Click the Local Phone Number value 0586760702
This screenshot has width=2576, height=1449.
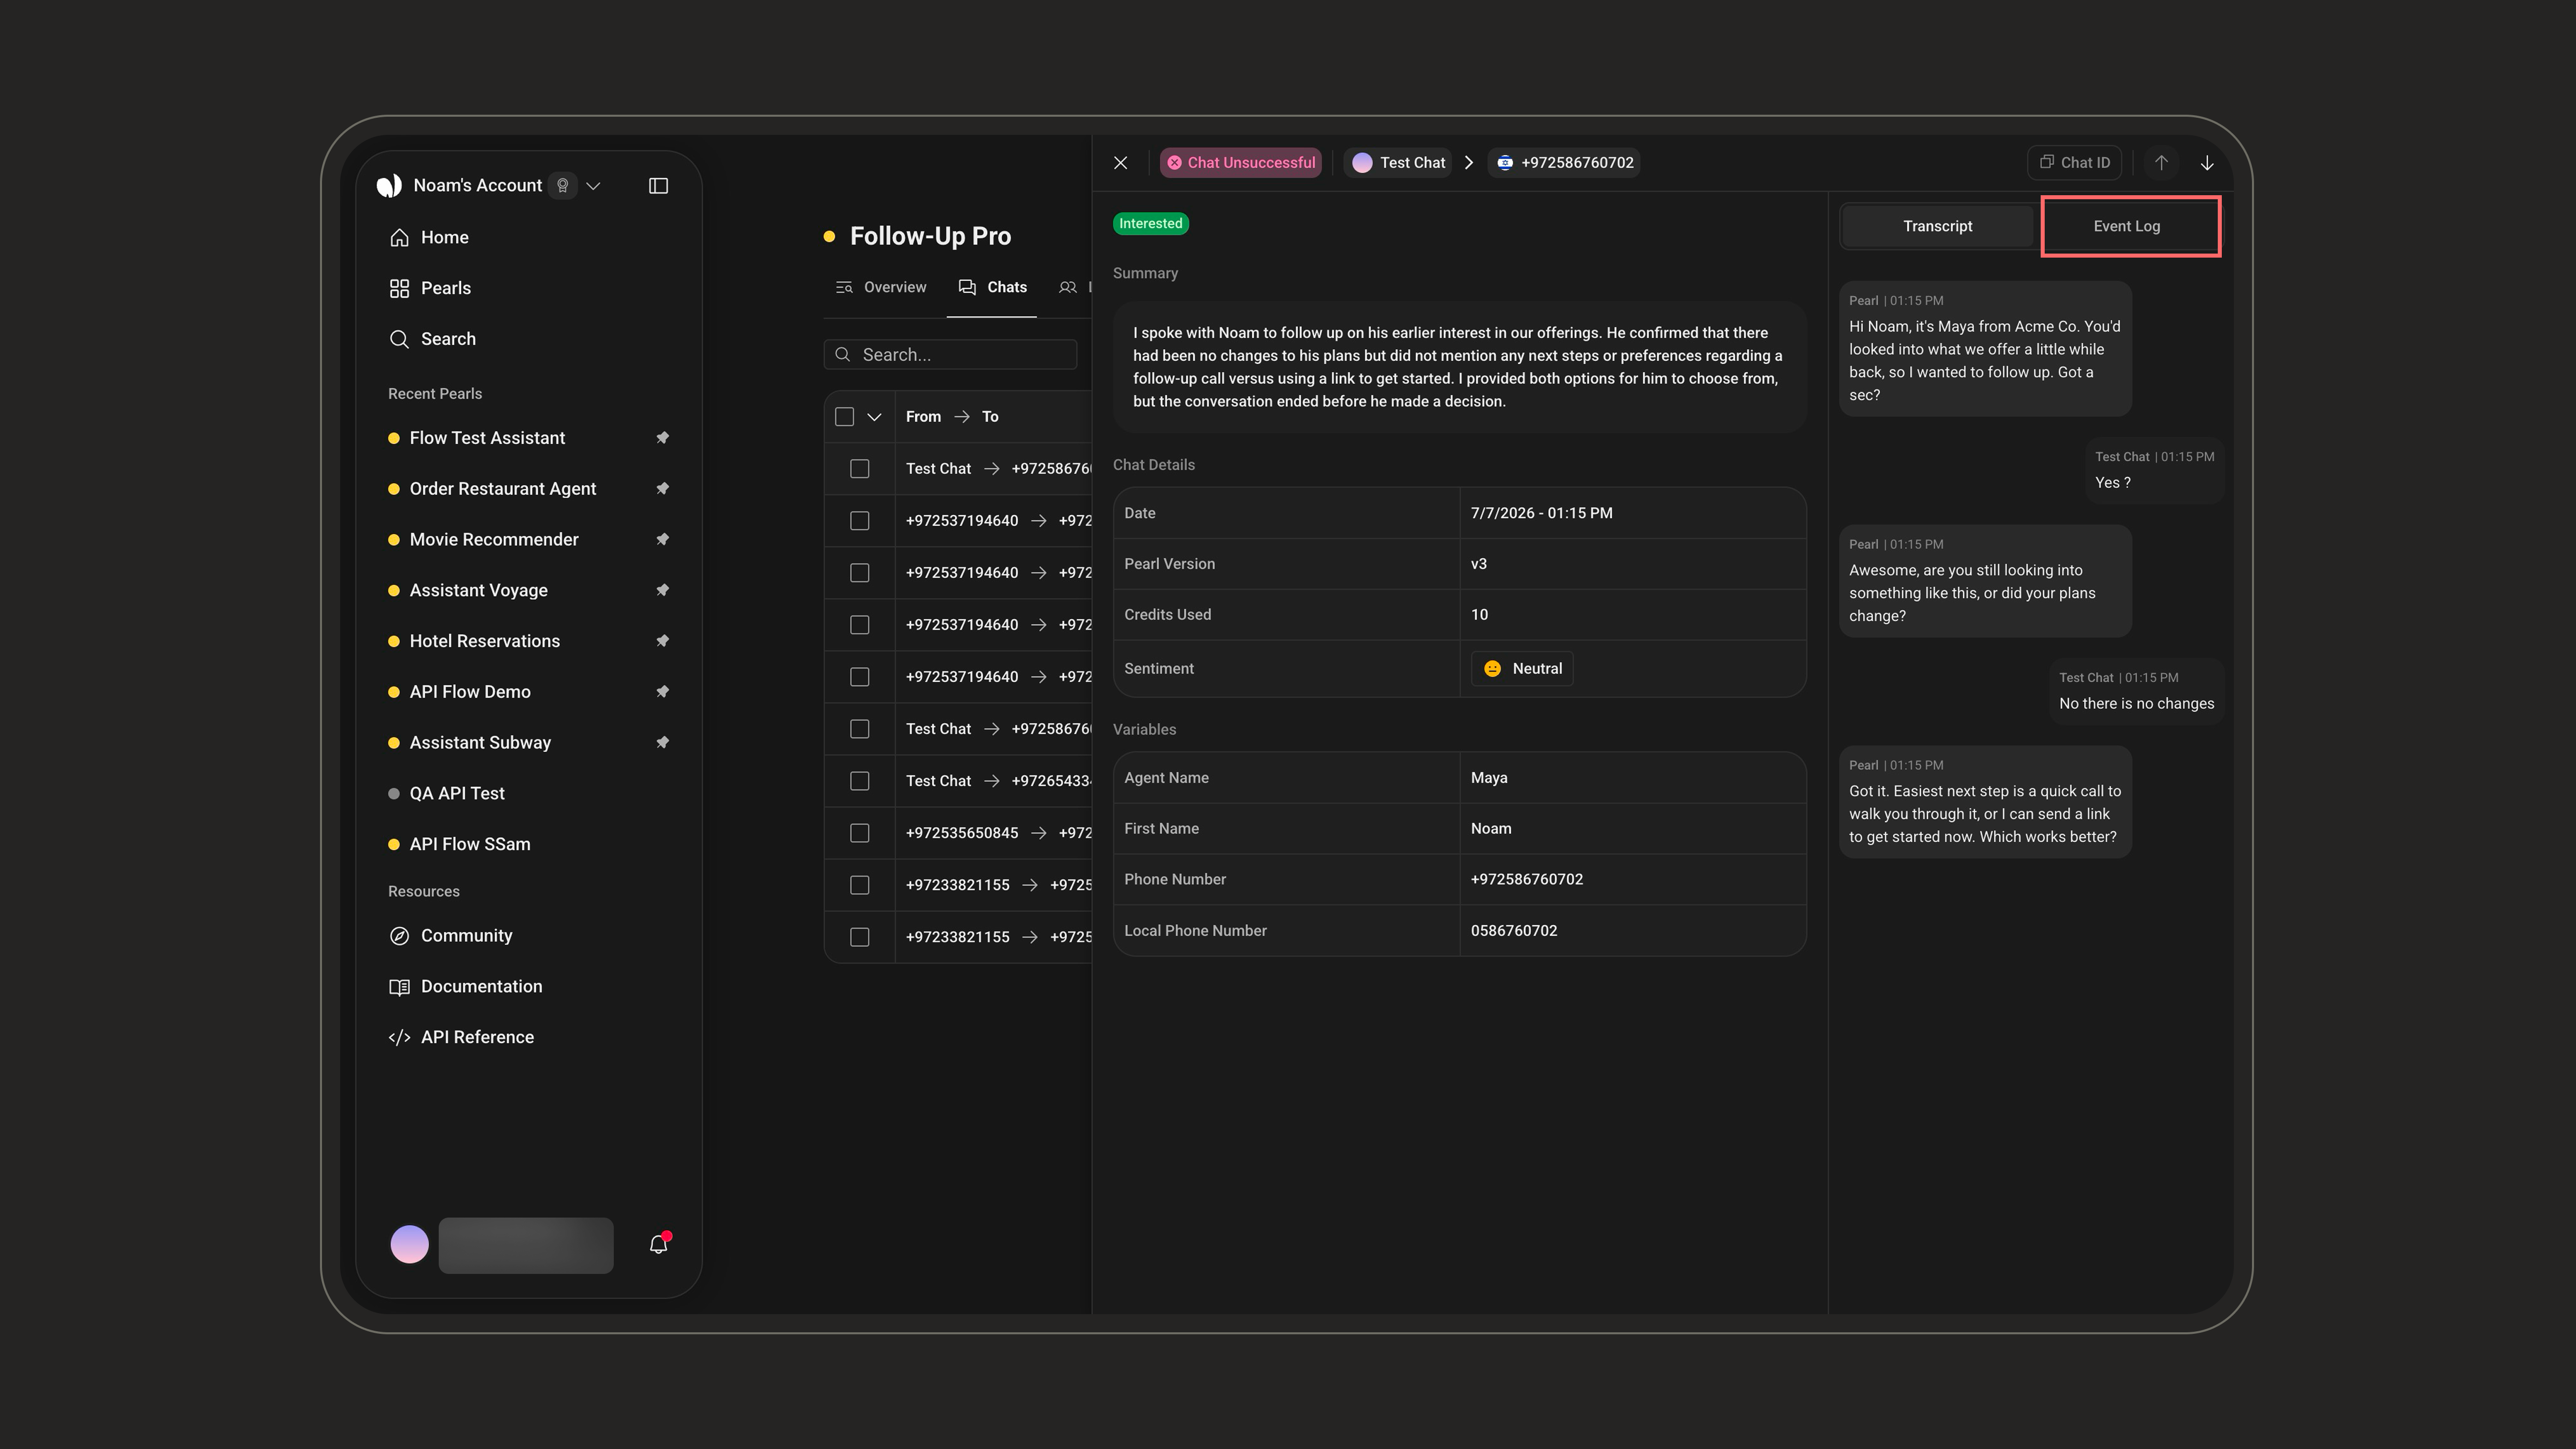(1514, 931)
